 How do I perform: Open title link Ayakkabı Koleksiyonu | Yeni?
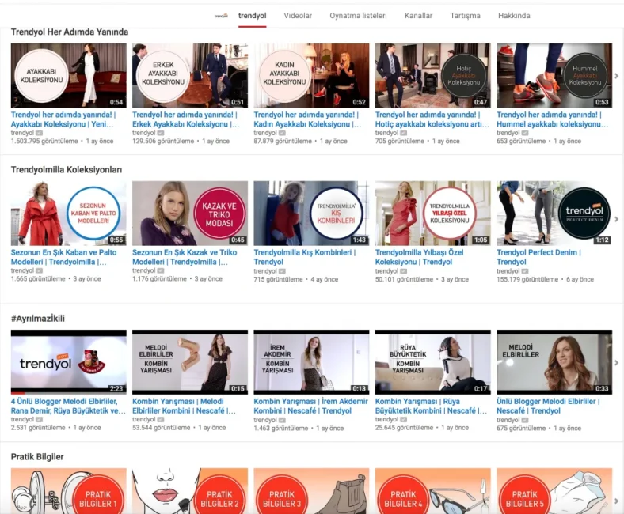[x=63, y=119]
